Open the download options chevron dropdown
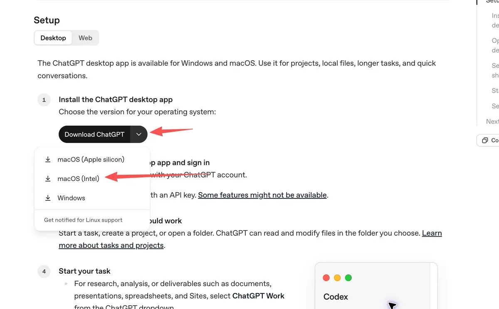Screen dimensions: 499x309 tap(139, 134)
